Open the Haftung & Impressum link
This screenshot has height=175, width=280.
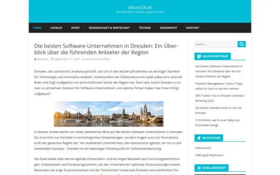(x=209, y=155)
